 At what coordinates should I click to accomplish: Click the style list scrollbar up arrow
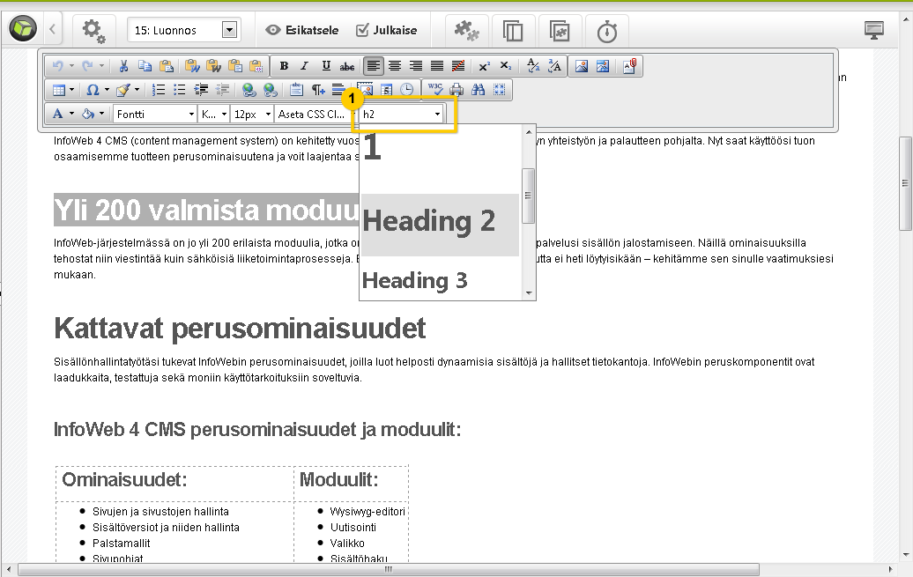point(529,132)
